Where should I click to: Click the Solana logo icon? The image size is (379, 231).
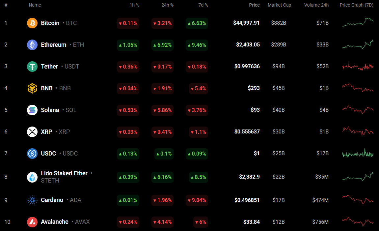pos(32,110)
